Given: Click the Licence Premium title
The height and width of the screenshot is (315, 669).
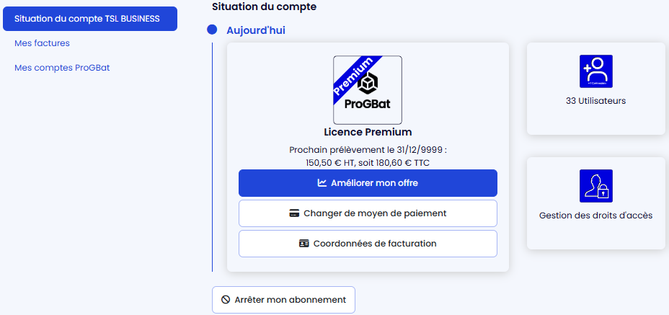Looking at the screenshot, I should [x=368, y=132].
